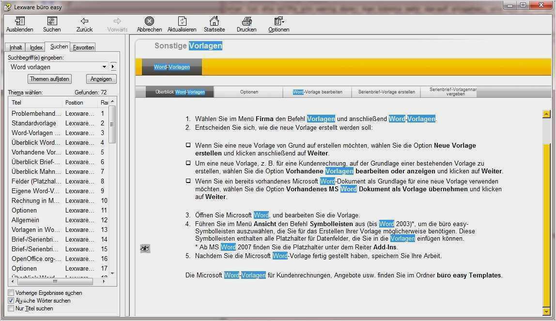The image size is (556, 321).
Task: Enable Nur Titel suchen checkbox
Action: (x=11, y=308)
